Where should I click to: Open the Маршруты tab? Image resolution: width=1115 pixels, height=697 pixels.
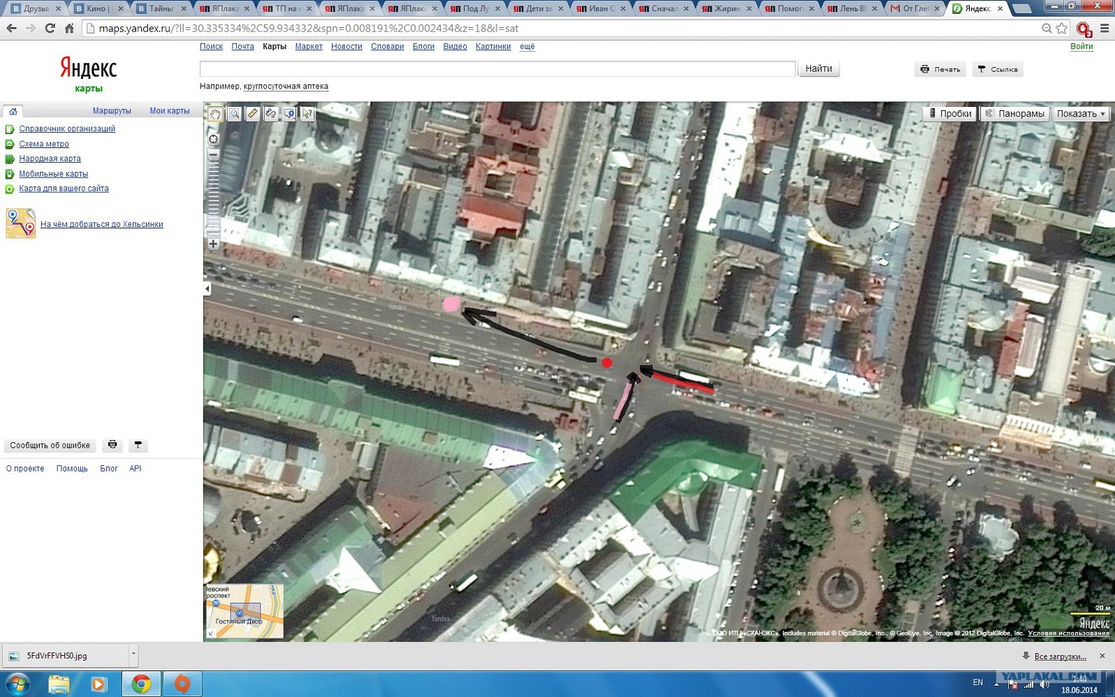click(112, 111)
